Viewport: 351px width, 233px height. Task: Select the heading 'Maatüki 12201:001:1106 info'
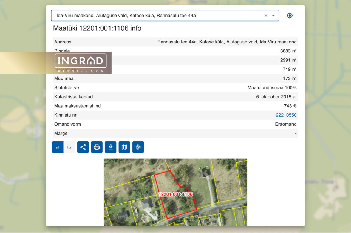point(97,28)
